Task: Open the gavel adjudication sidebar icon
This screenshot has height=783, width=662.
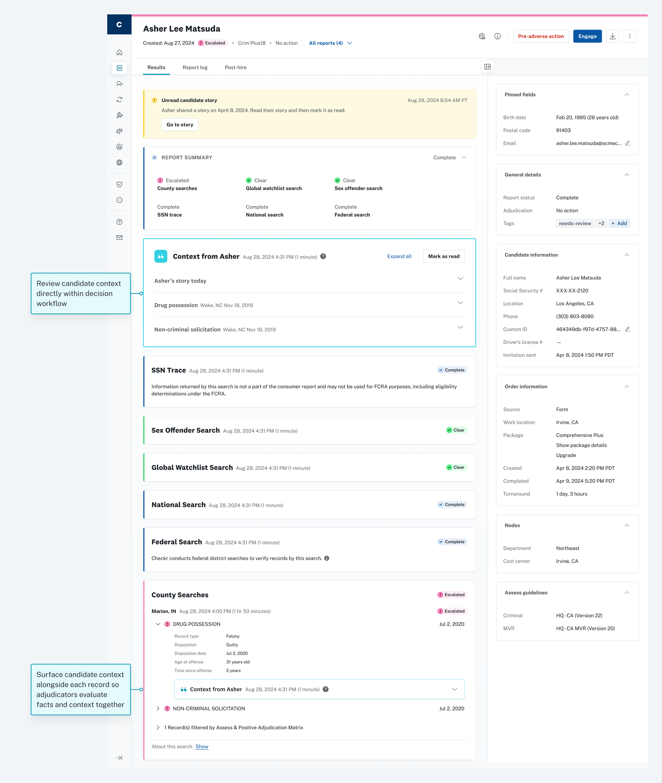Action: coord(119,115)
